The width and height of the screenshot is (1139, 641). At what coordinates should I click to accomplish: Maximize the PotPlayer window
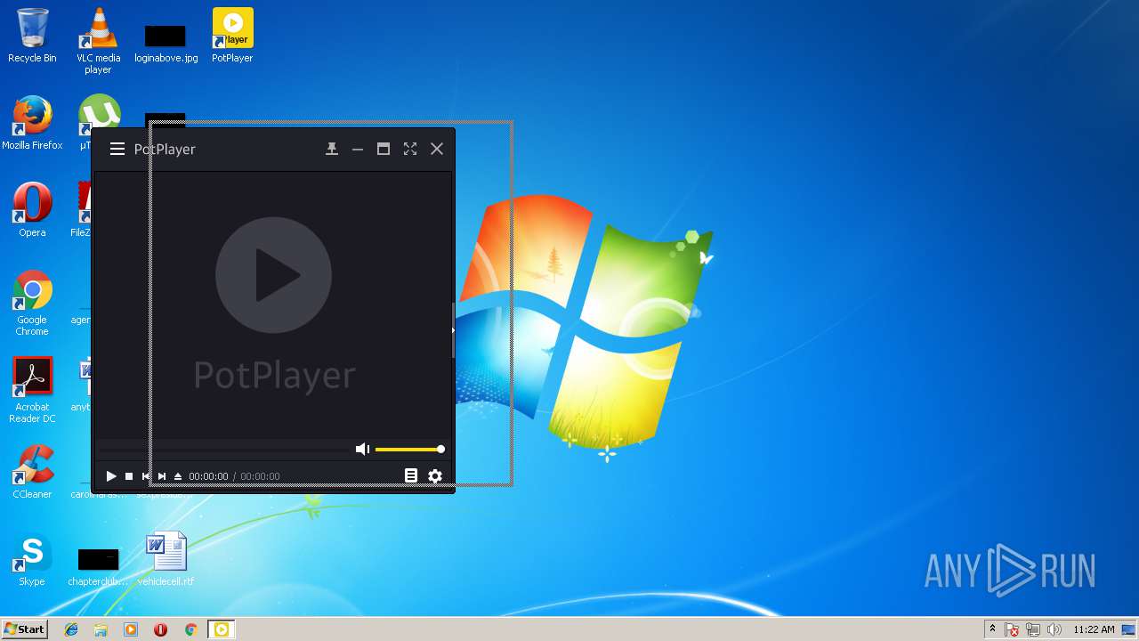click(x=384, y=149)
